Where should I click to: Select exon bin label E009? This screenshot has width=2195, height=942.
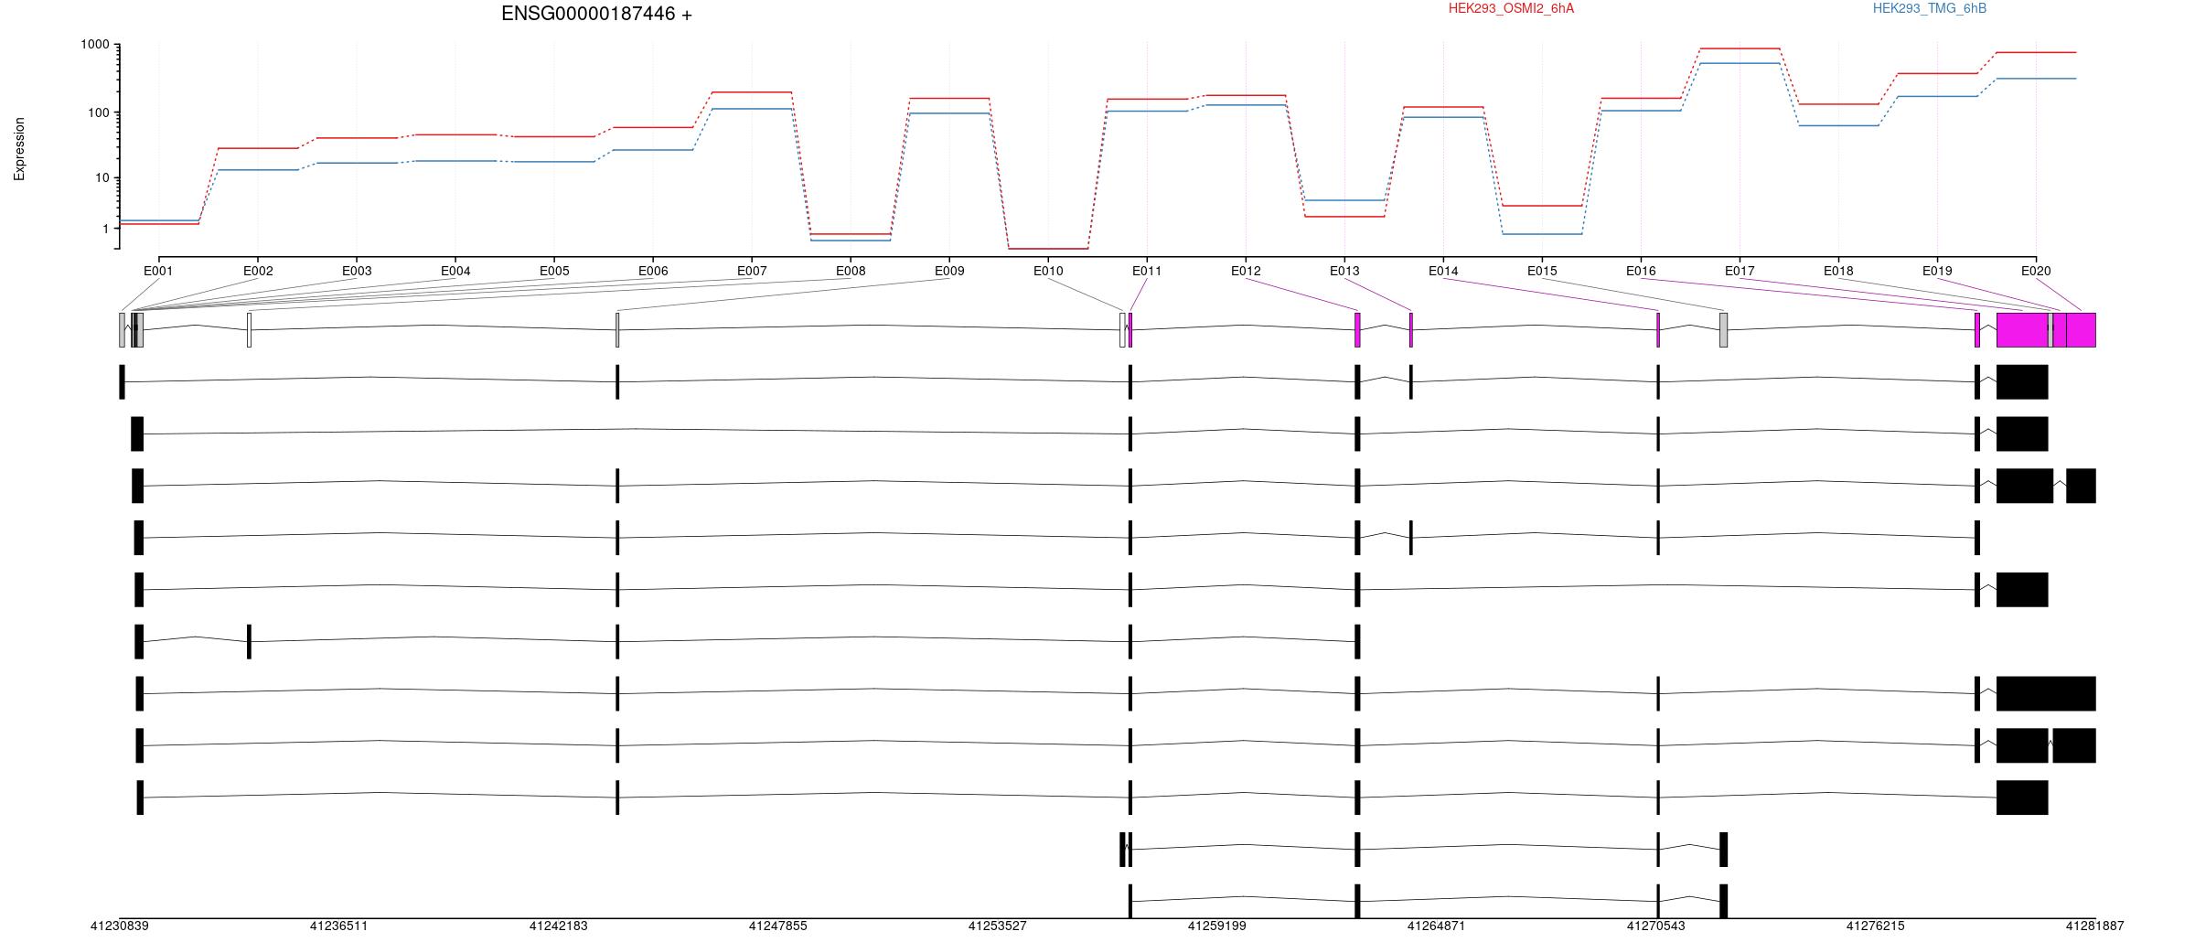point(949,271)
